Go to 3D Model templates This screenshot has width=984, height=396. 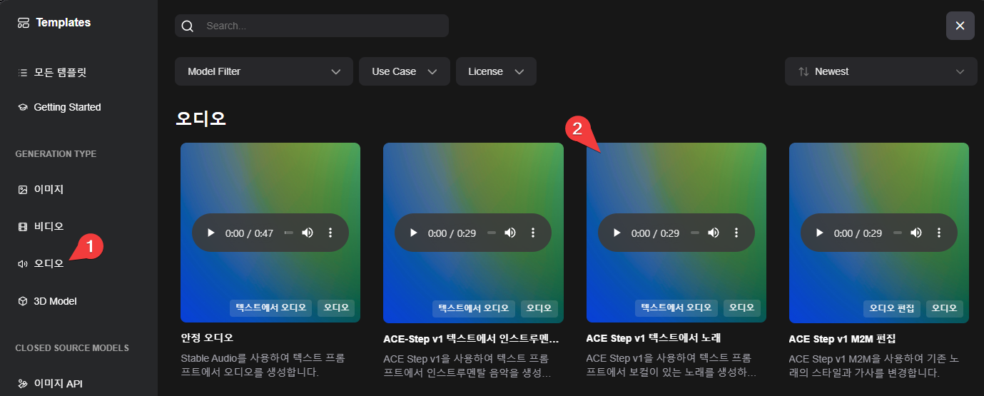pyautogui.click(x=54, y=301)
